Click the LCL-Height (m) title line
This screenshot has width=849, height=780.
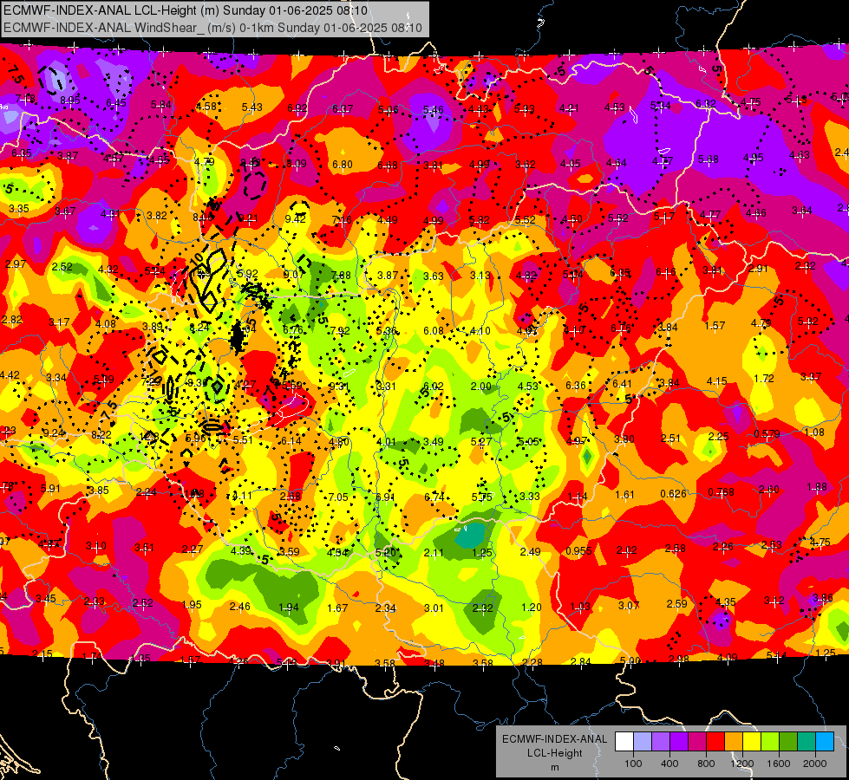pyautogui.click(x=186, y=10)
